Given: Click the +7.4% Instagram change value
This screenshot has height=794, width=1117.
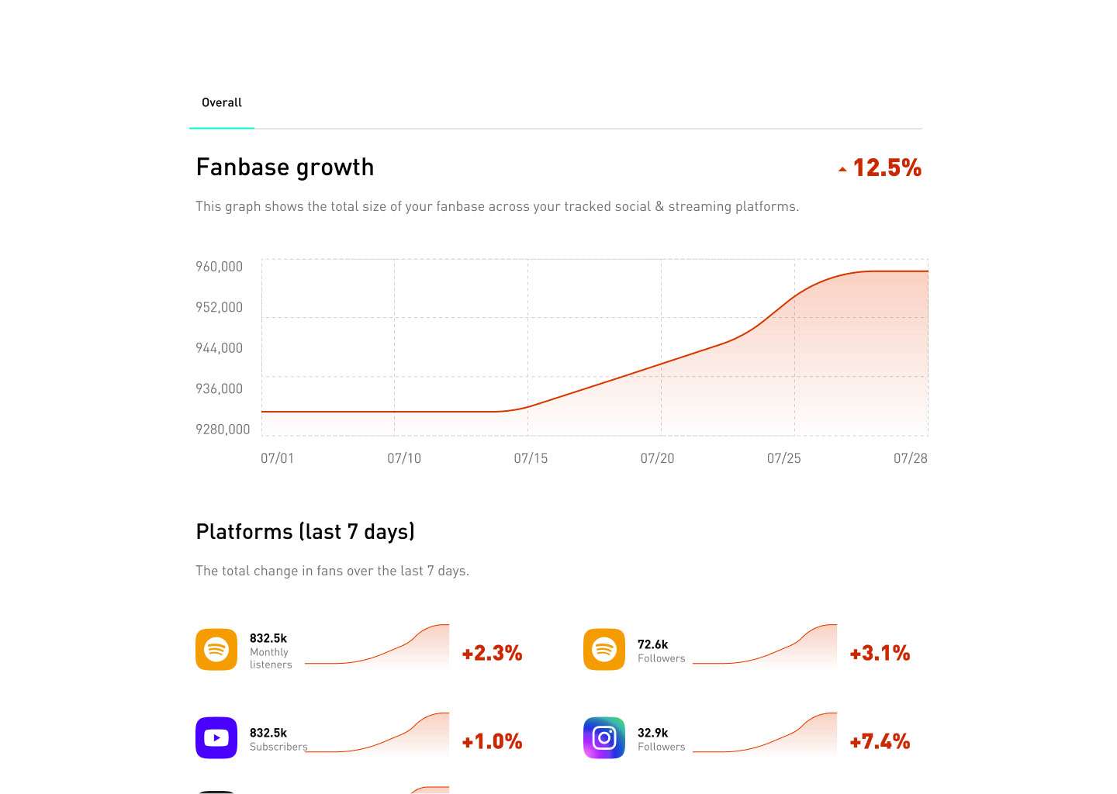Looking at the screenshot, I should [880, 741].
